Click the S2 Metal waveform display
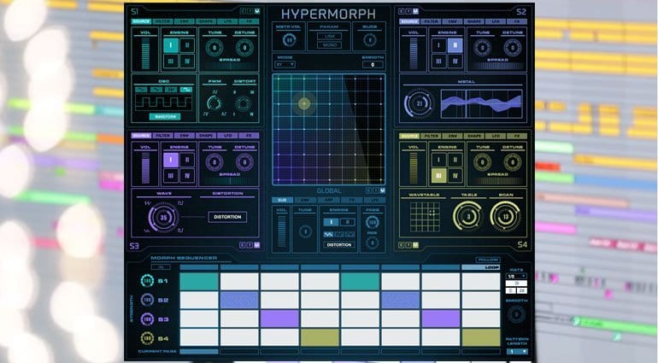The image size is (658, 363). [x=481, y=103]
